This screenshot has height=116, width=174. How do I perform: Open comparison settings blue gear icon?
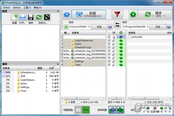(67, 14)
